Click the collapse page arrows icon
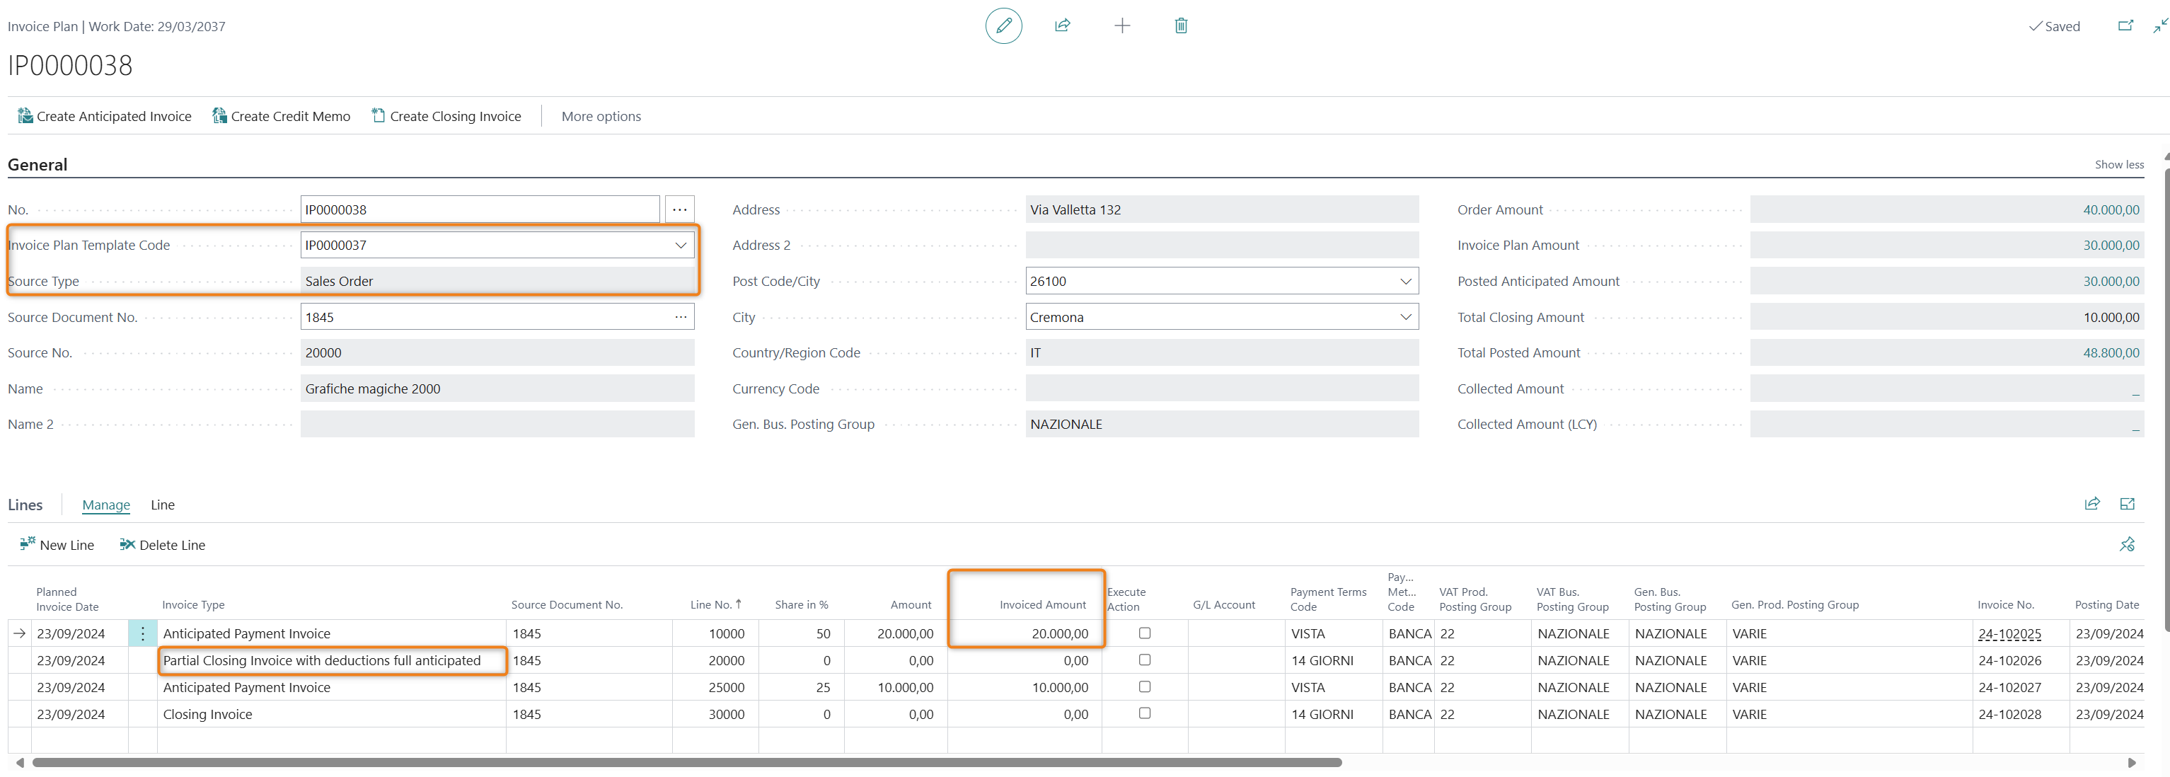 pyautogui.click(x=2160, y=26)
